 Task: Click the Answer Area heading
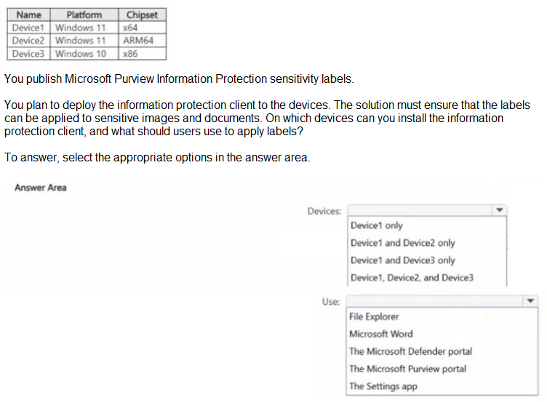pyautogui.click(x=41, y=188)
